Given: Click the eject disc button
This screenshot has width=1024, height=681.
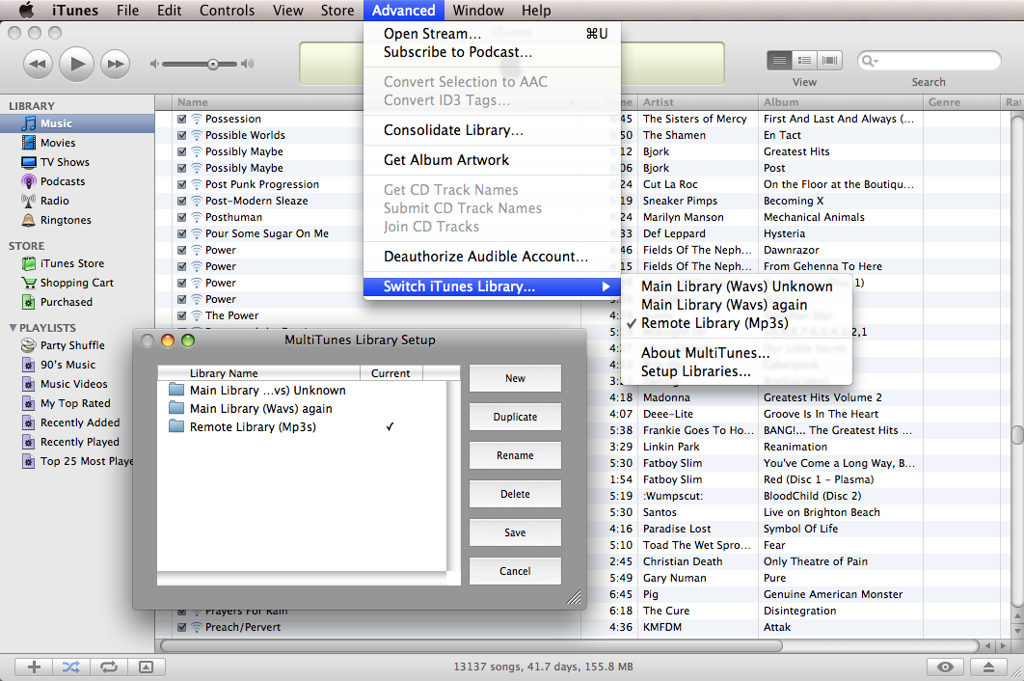Looking at the screenshot, I should tap(988, 667).
